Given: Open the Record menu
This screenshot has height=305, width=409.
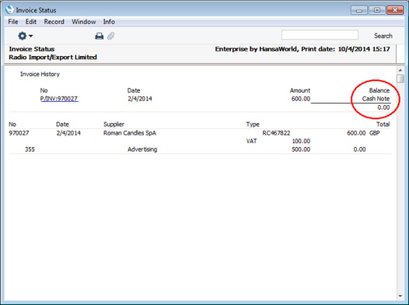Looking at the screenshot, I should point(54,22).
